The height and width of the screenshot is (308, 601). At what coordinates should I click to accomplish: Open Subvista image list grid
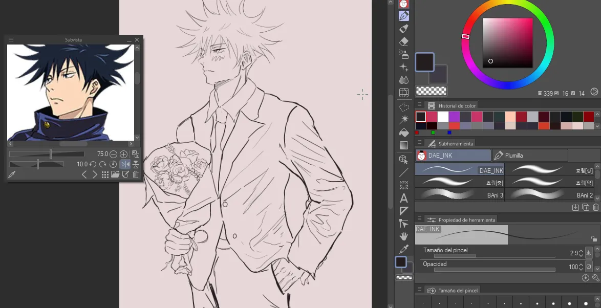[105, 174]
